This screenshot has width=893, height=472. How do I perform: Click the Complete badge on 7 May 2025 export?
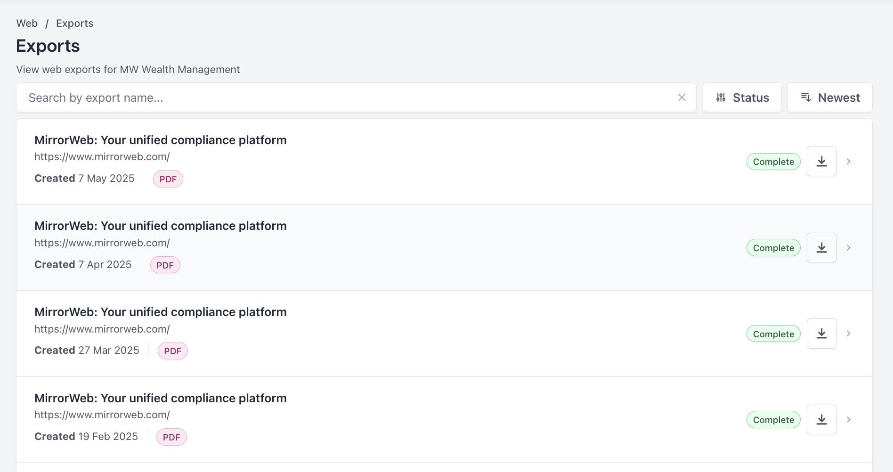pyautogui.click(x=773, y=162)
